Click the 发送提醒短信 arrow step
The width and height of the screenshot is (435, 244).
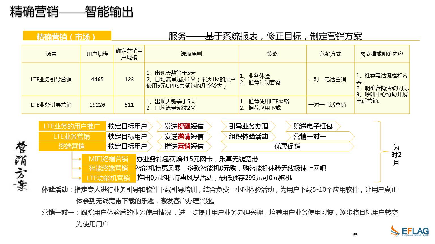(x=184, y=126)
